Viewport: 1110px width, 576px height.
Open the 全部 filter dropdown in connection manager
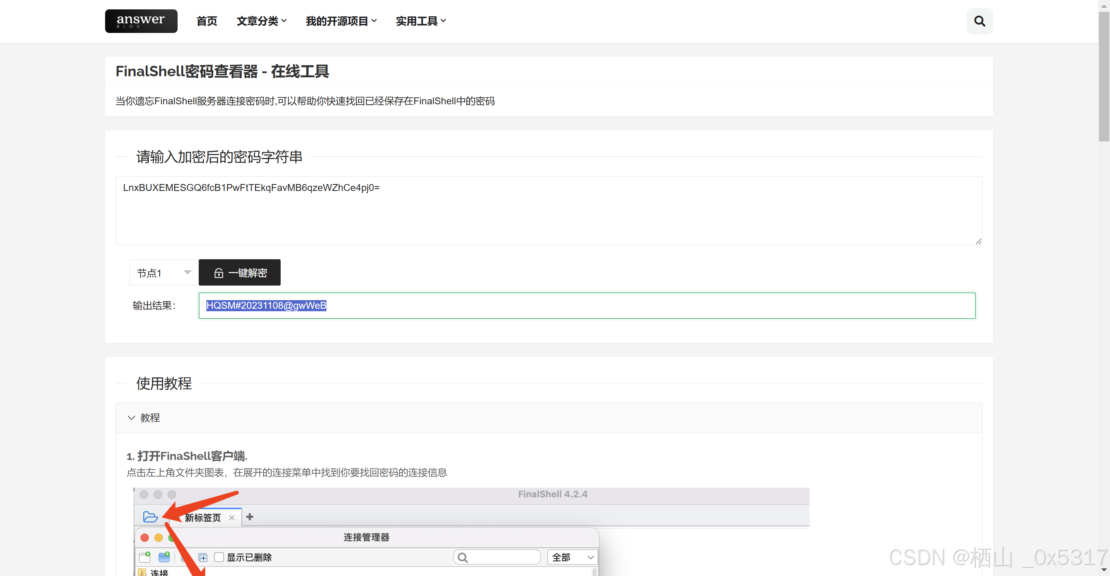(x=572, y=557)
